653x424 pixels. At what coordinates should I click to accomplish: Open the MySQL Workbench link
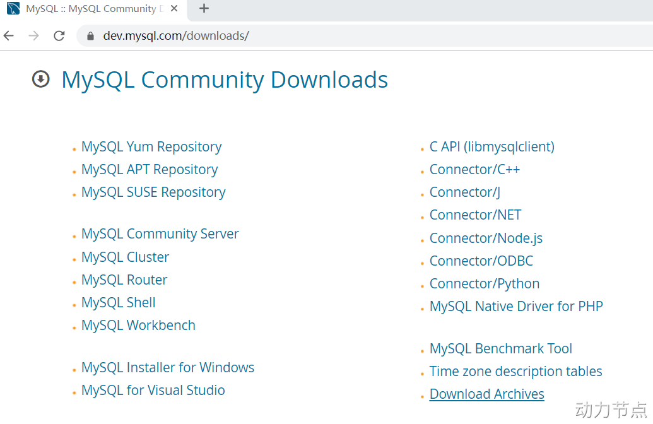click(x=138, y=326)
